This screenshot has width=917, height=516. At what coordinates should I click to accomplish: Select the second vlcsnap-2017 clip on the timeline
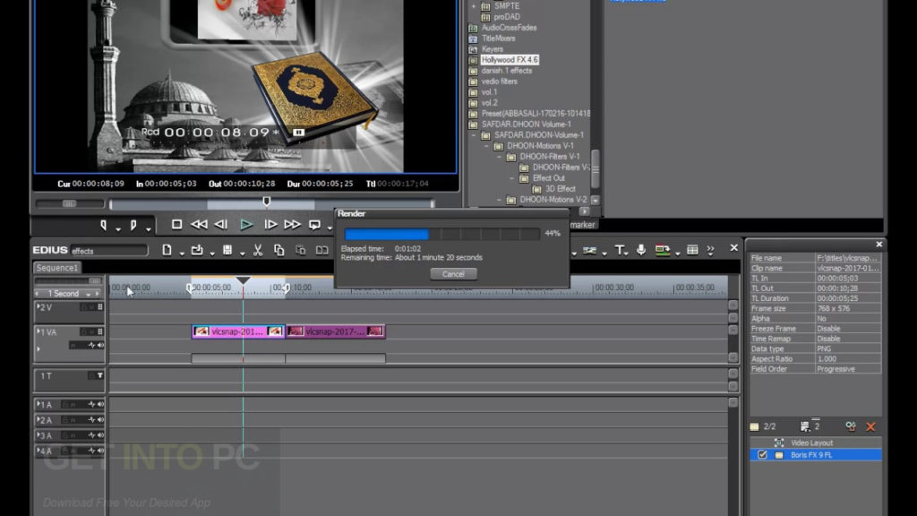tap(335, 331)
